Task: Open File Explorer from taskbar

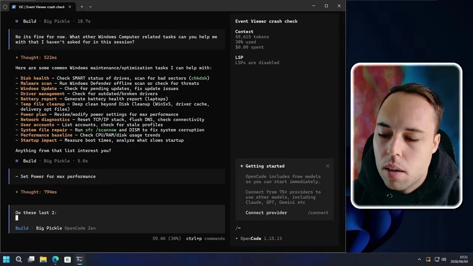Action: click(x=43, y=259)
